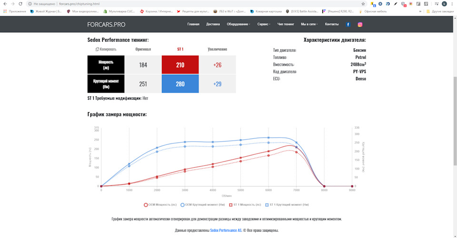The width and height of the screenshot is (457, 238).
Task: Open the Chrome profile avatar 'k'
Action: click(444, 4)
